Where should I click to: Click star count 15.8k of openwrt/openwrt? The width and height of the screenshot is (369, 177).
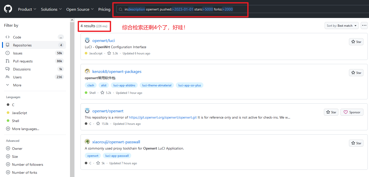[x=102, y=124]
